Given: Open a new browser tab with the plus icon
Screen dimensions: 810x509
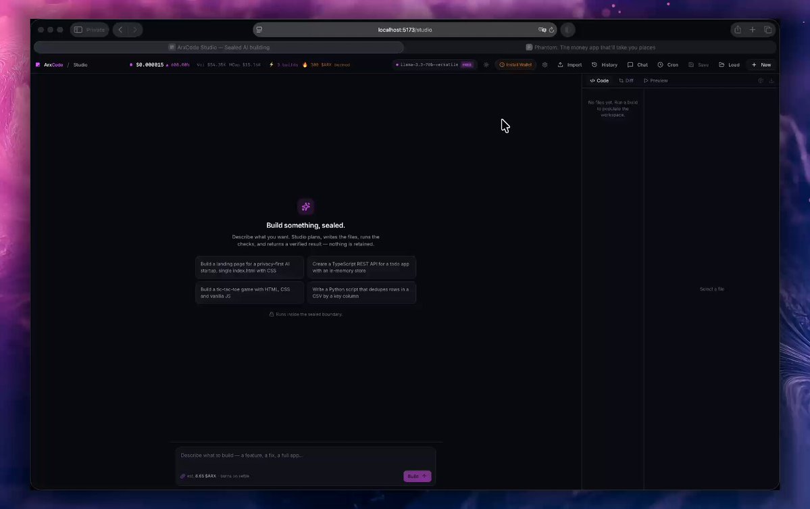Looking at the screenshot, I should (753, 30).
